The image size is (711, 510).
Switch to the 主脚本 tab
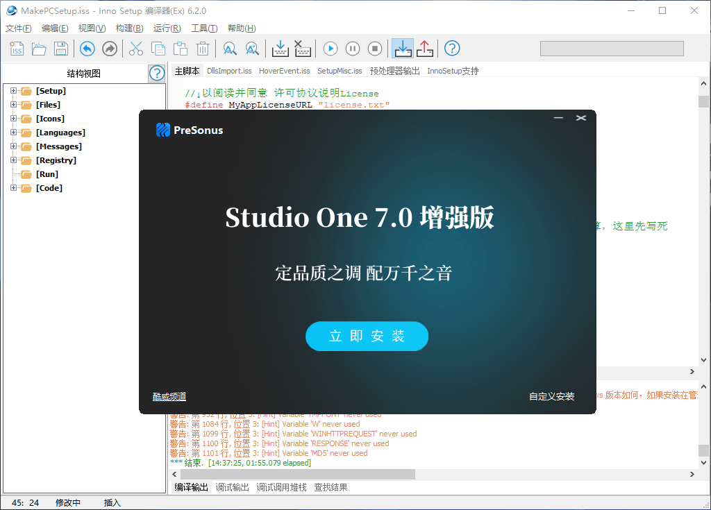click(187, 71)
